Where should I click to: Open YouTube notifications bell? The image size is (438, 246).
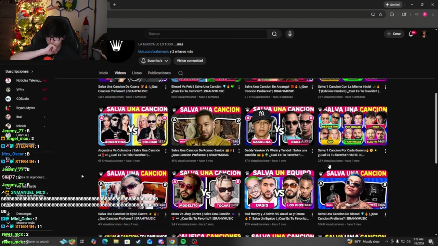click(411, 34)
